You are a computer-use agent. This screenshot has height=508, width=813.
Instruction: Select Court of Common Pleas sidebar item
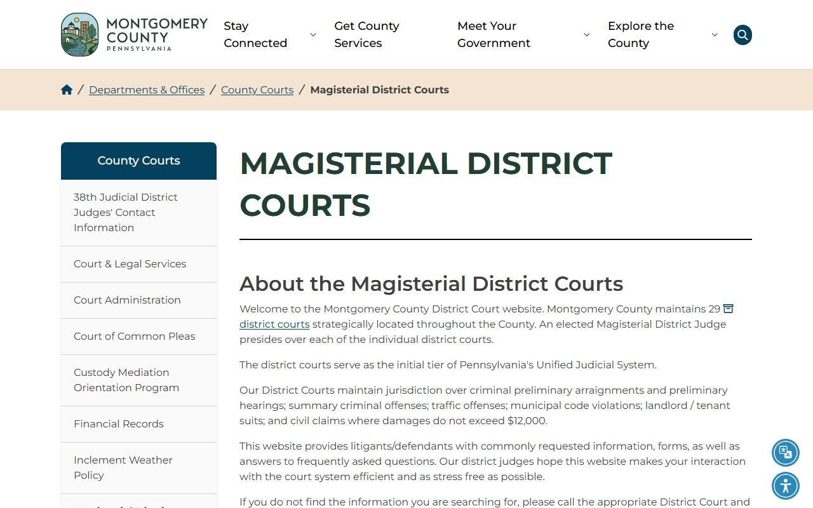pyautogui.click(x=138, y=337)
